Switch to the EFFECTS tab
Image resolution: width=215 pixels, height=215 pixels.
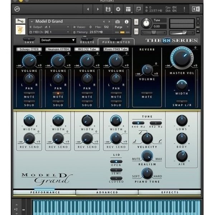(170, 192)
